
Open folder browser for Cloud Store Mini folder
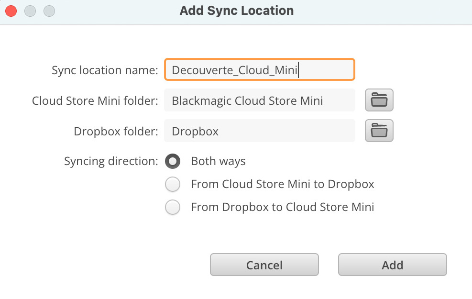(x=379, y=100)
